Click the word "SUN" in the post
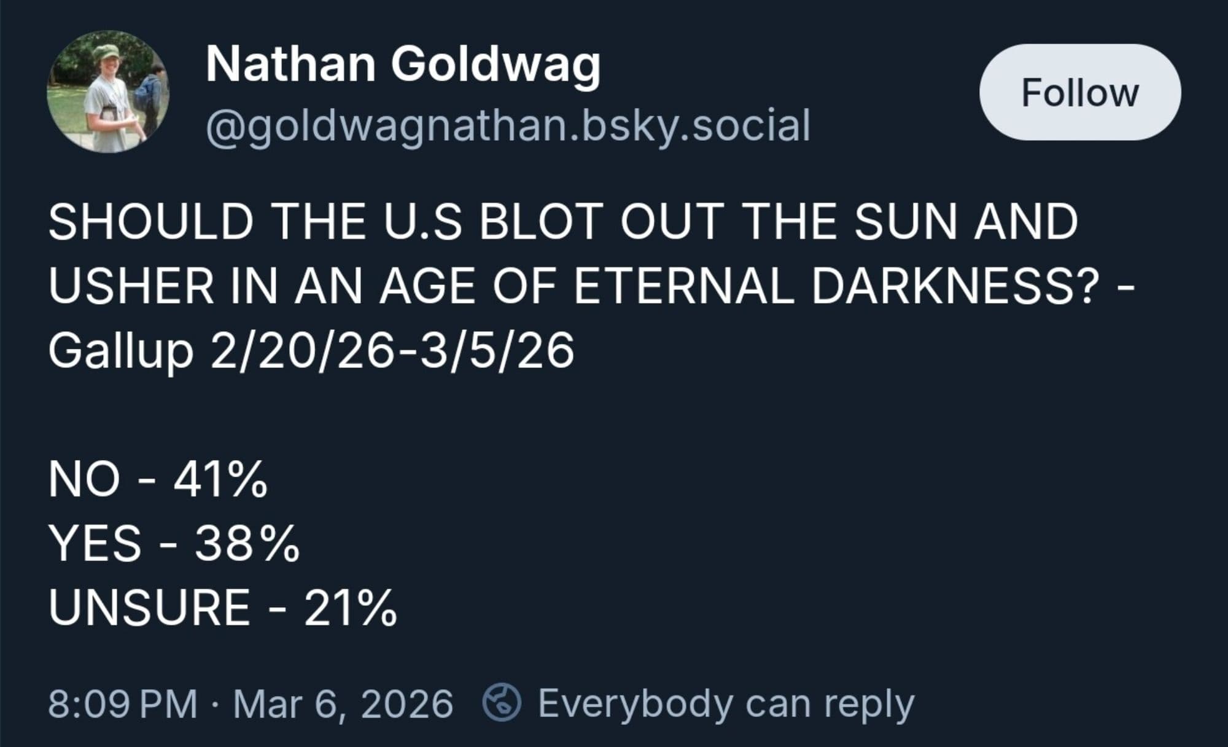Image resolution: width=1228 pixels, height=747 pixels. tap(906, 222)
